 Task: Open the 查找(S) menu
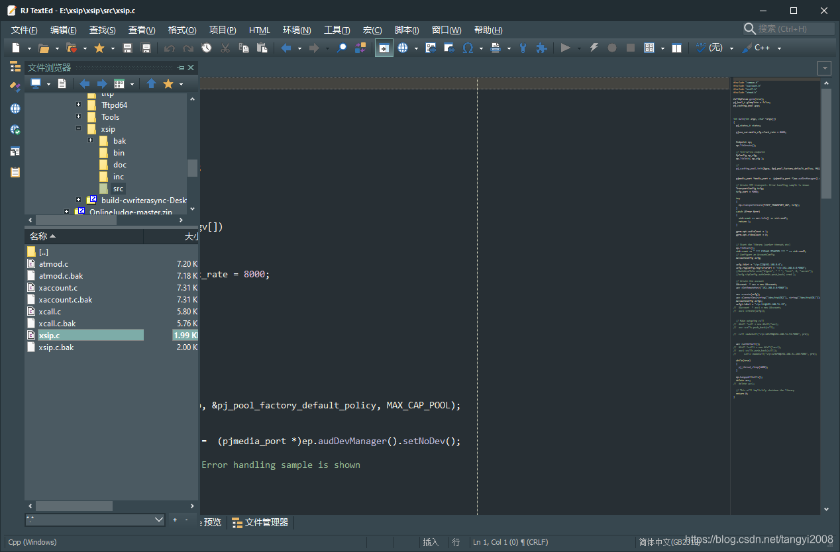[103, 30]
